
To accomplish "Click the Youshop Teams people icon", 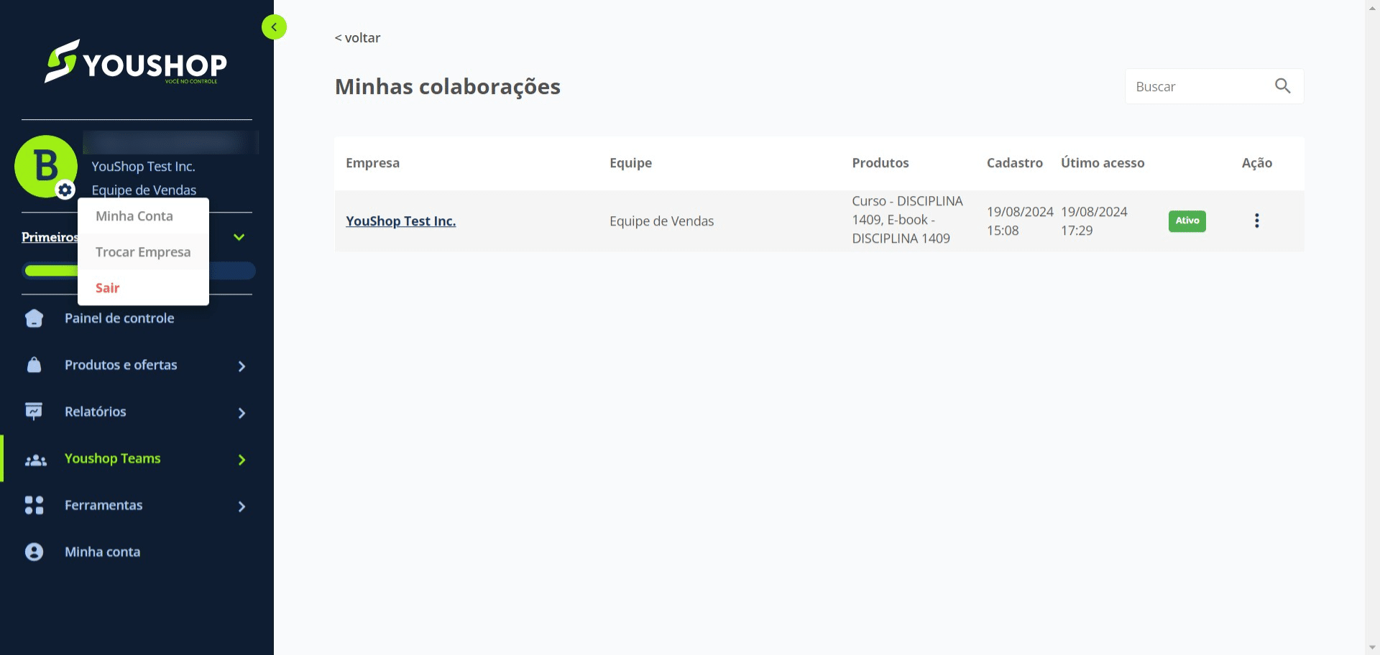I will point(35,460).
